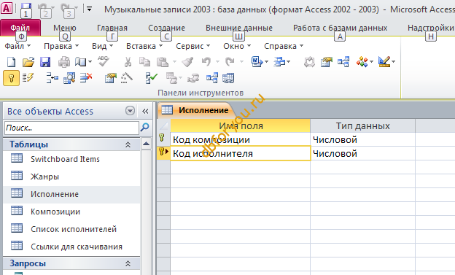Click the Test Validation Rules checkmark icon

click(x=151, y=78)
